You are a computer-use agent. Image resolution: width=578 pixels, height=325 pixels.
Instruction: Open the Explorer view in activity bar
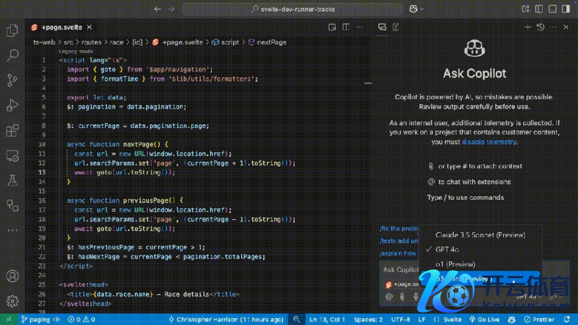(x=12, y=30)
